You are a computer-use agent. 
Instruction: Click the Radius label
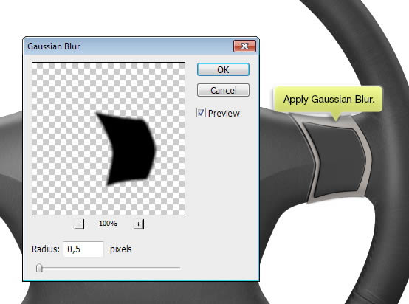point(46,249)
